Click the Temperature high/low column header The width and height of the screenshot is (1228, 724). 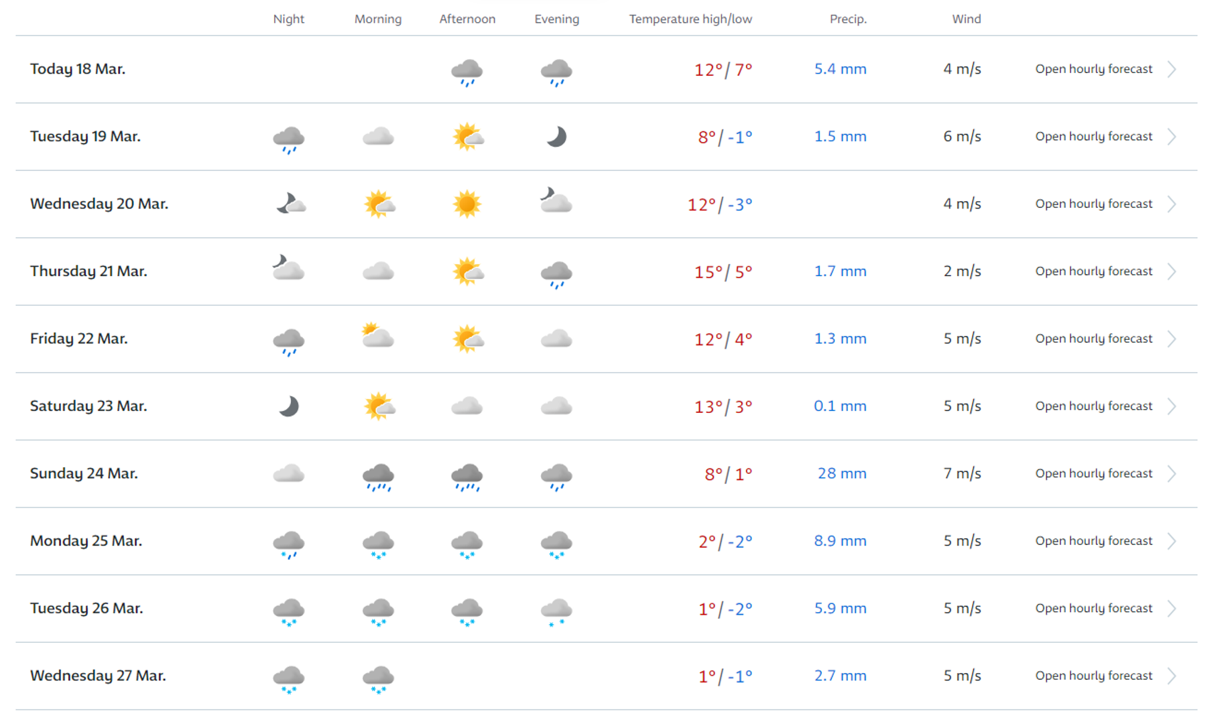(x=690, y=19)
